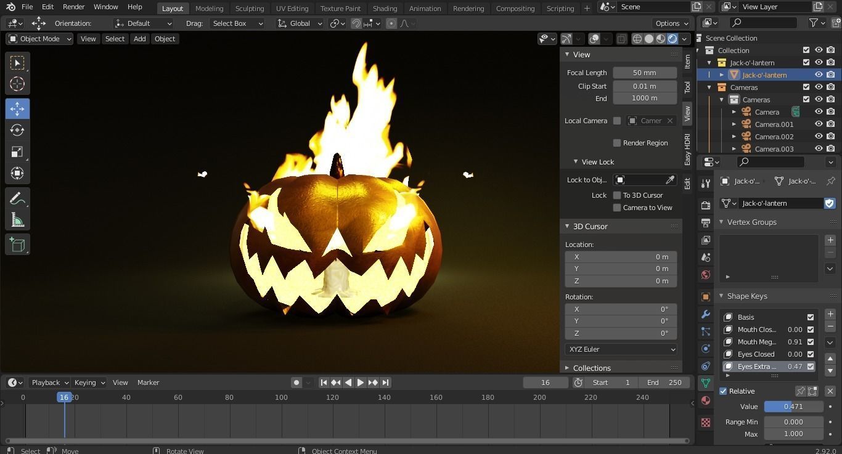Viewport: 842px width, 454px height.
Task: Click current frame marker 16
Action: (x=64, y=397)
